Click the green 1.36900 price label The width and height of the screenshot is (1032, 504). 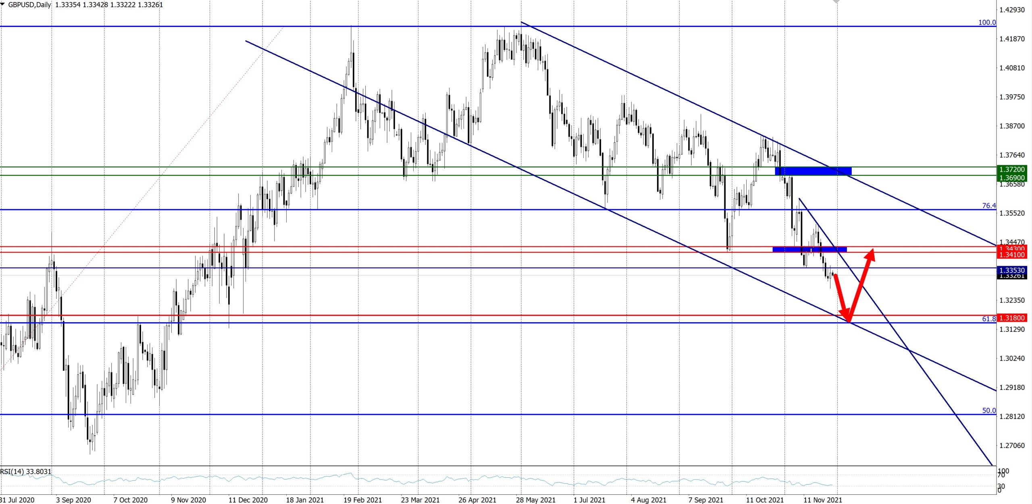1011,178
